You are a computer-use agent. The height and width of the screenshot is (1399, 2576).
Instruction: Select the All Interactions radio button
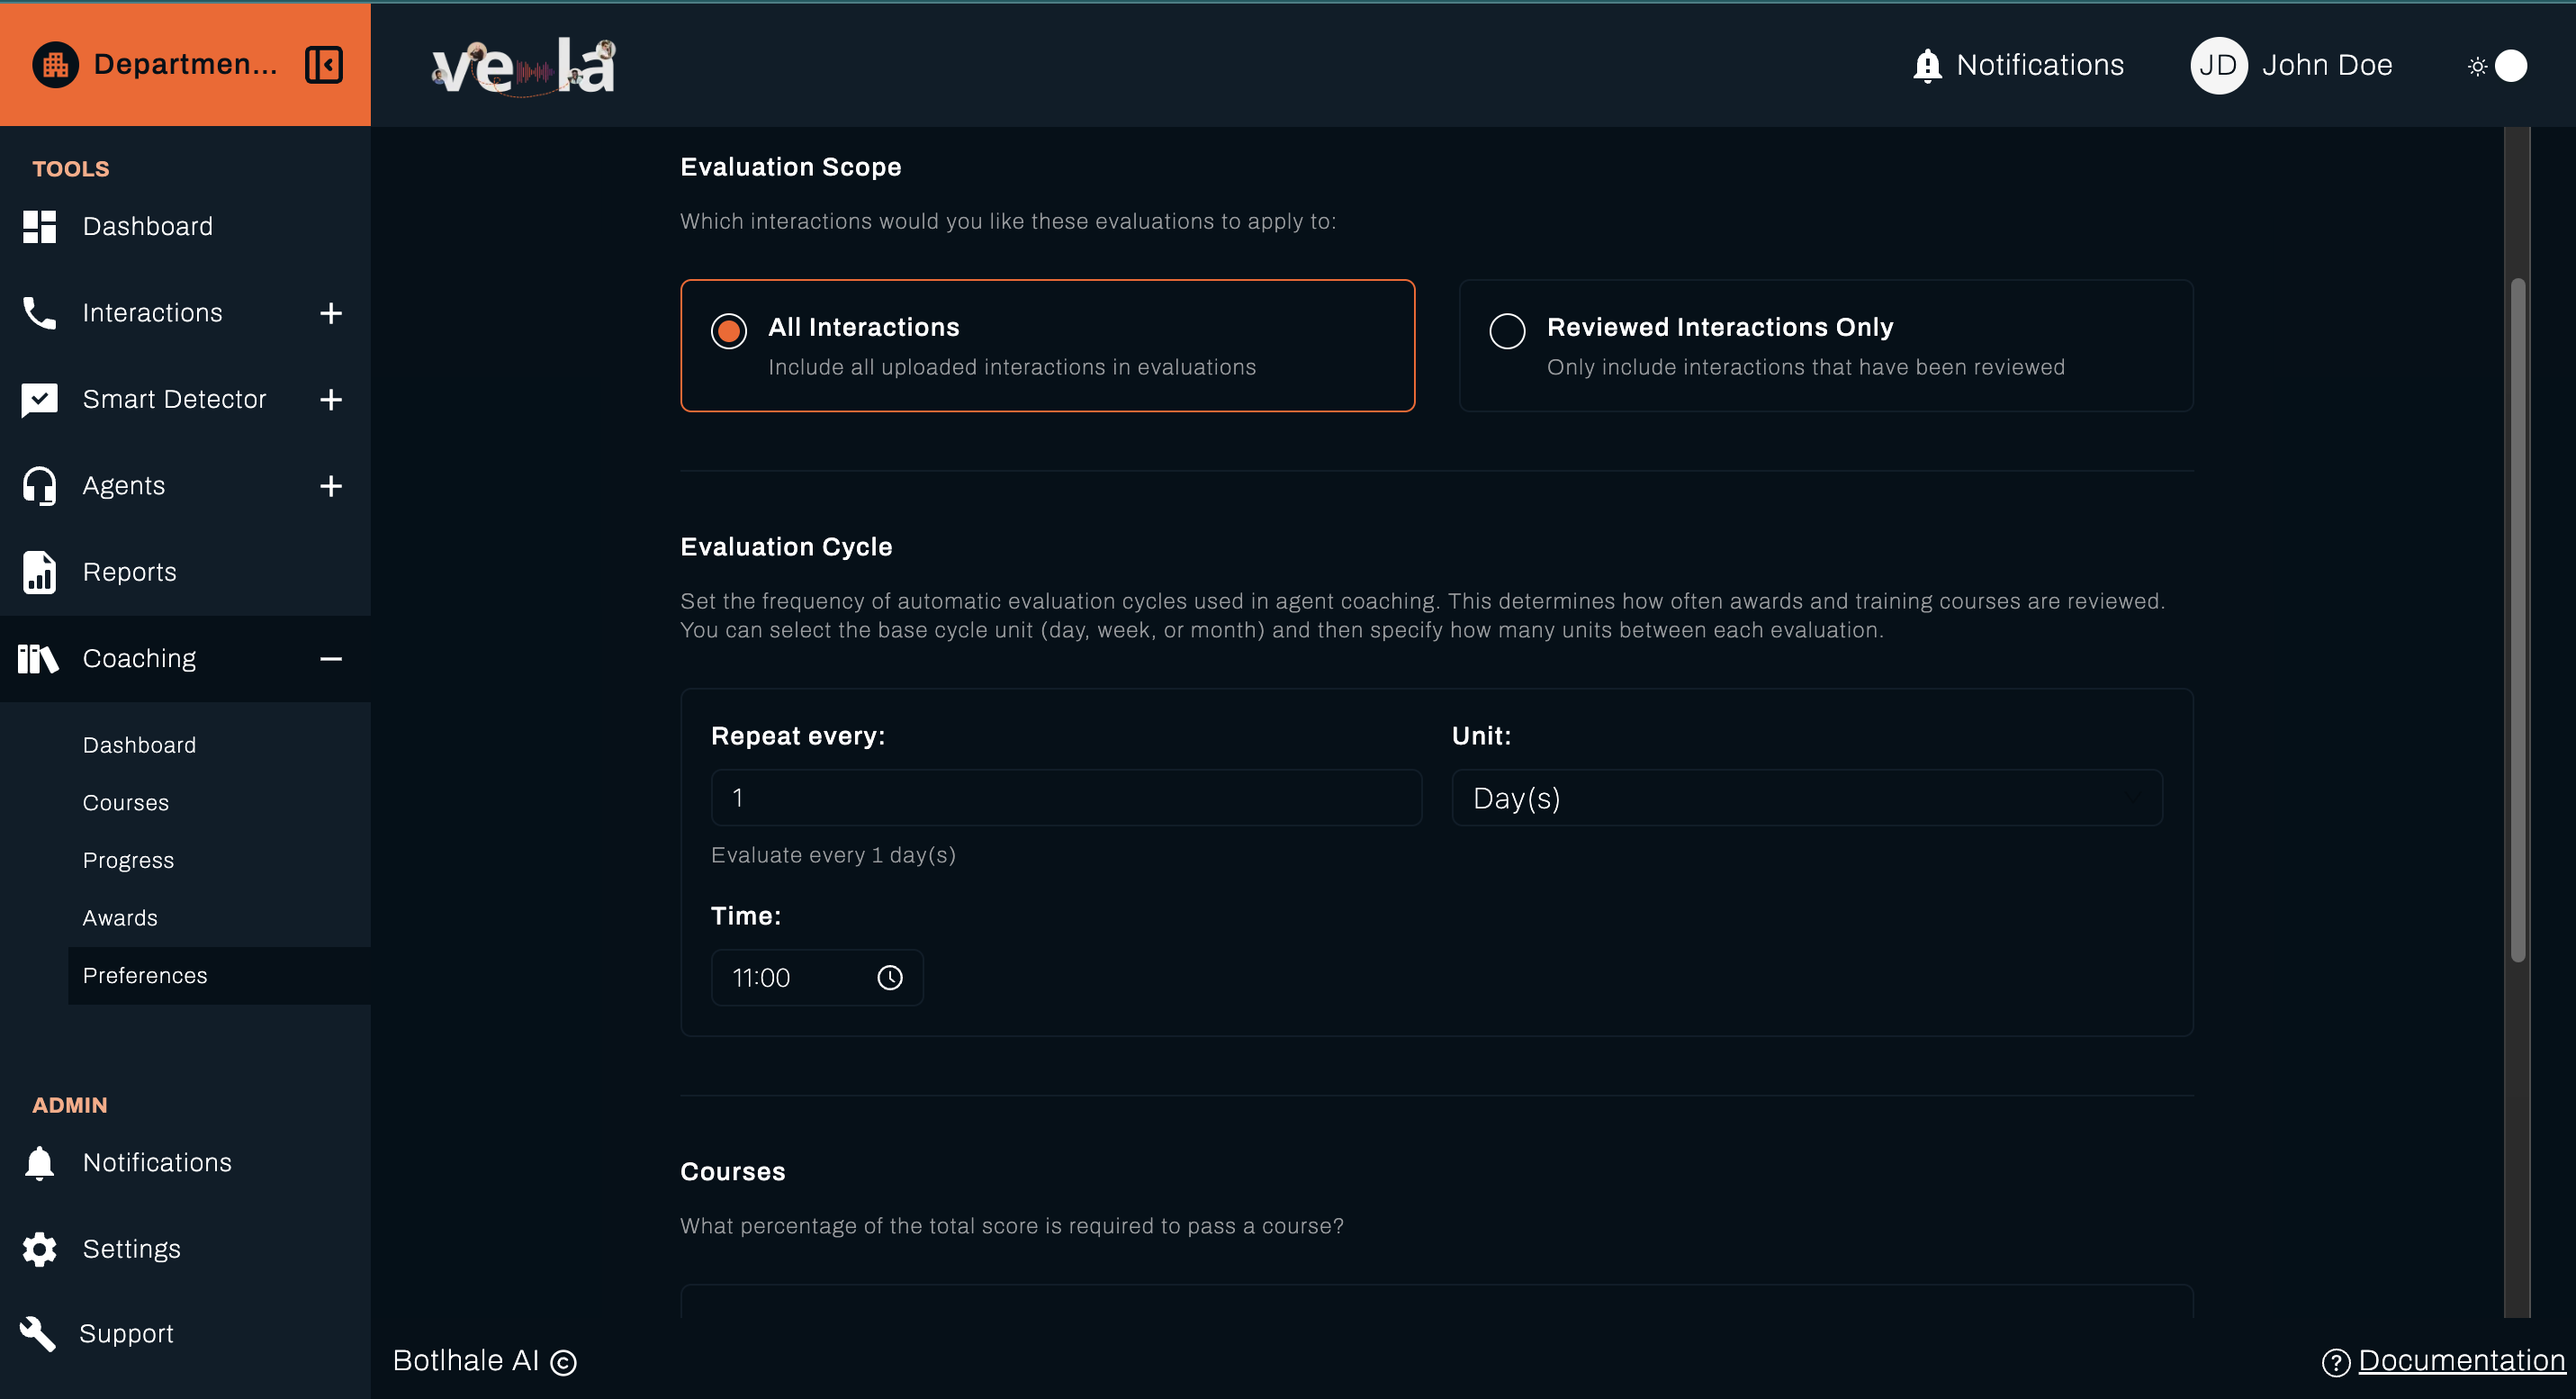pyautogui.click(x=728, y=330)
